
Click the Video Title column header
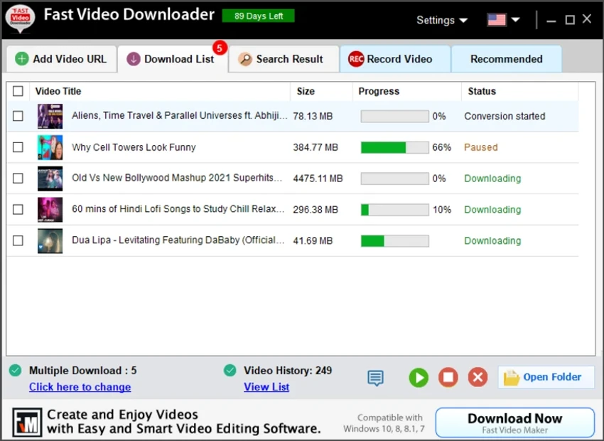[x=58, y=91]
